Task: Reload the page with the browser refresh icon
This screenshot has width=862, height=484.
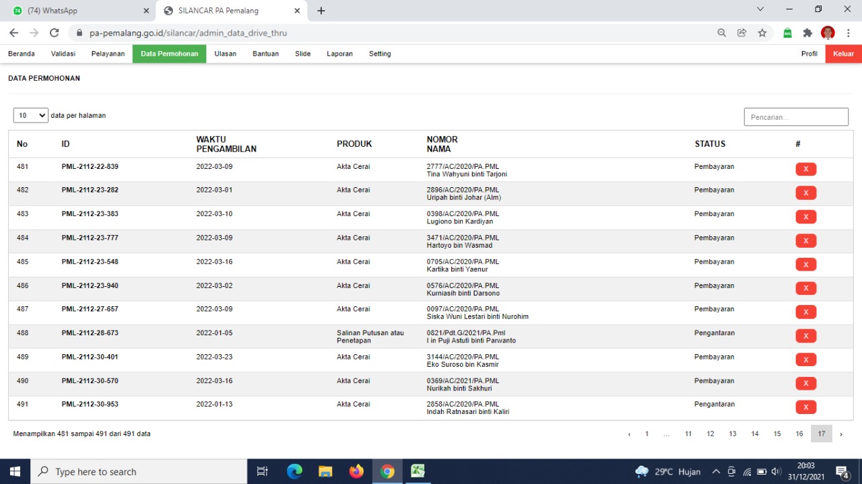Action: (55, 32)
